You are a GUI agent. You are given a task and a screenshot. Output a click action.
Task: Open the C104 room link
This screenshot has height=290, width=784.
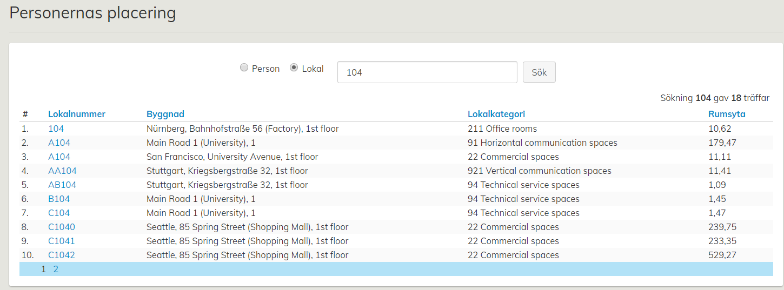[59, 213]
